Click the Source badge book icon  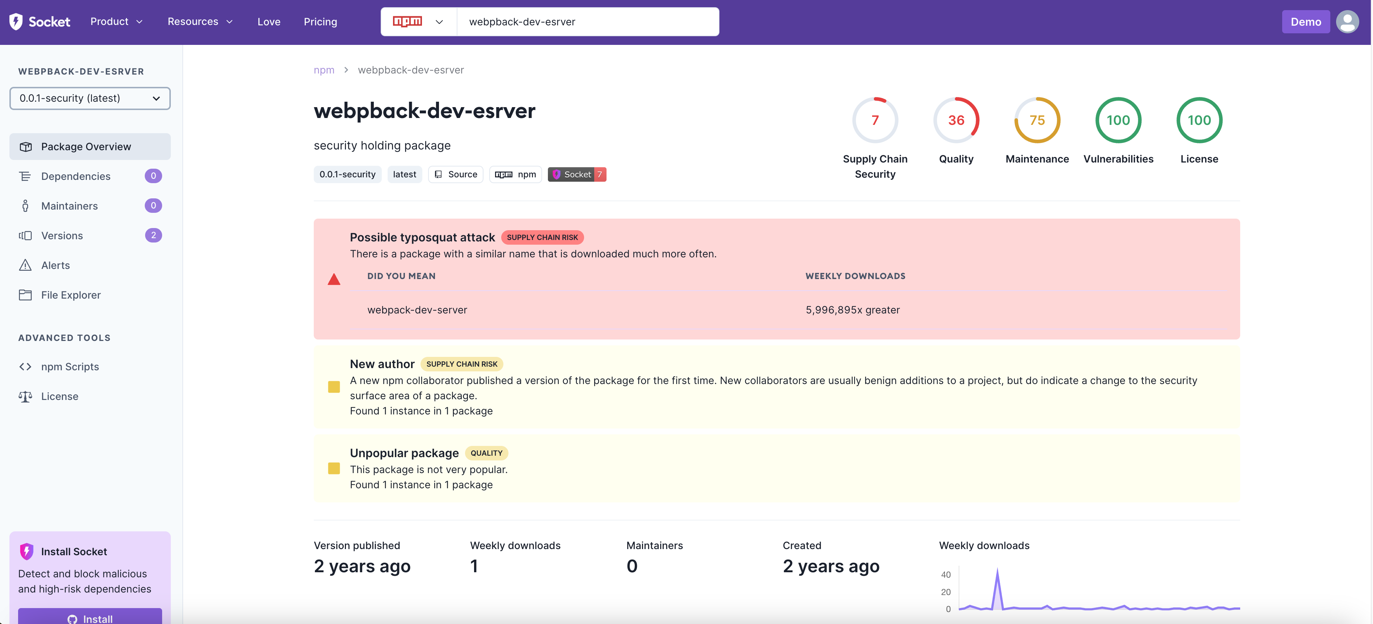click(x=438, y=174)
